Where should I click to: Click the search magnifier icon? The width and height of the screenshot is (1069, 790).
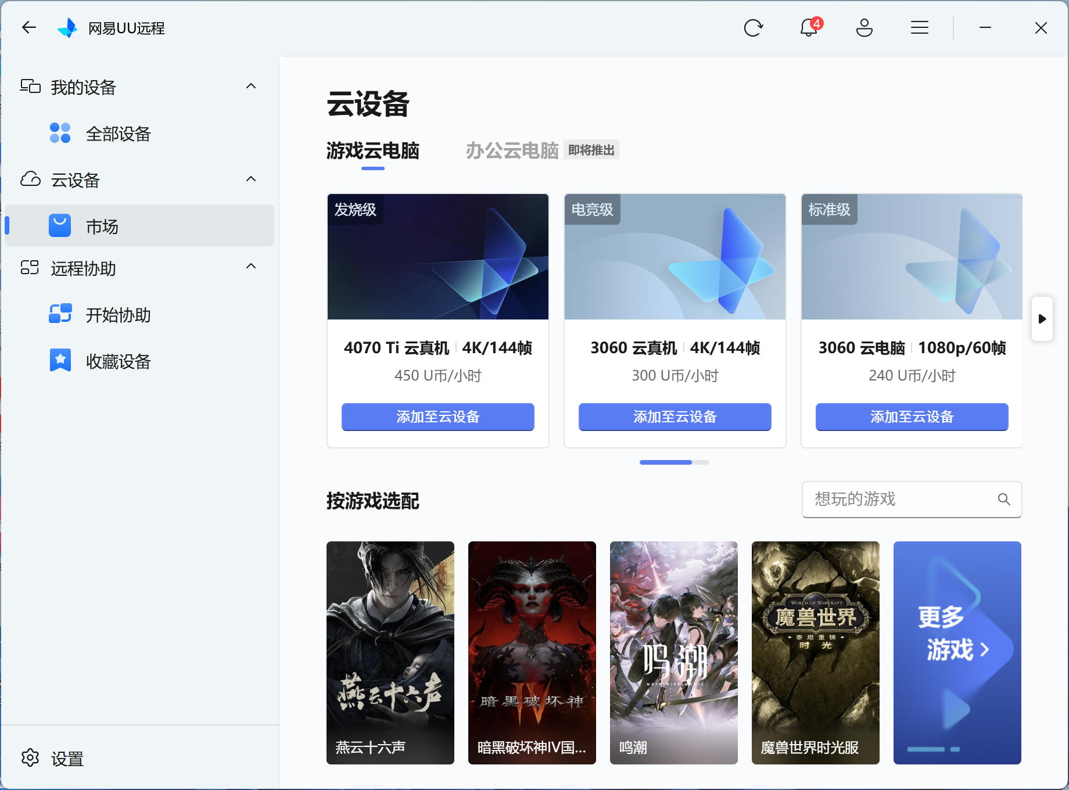point(1004,499)
